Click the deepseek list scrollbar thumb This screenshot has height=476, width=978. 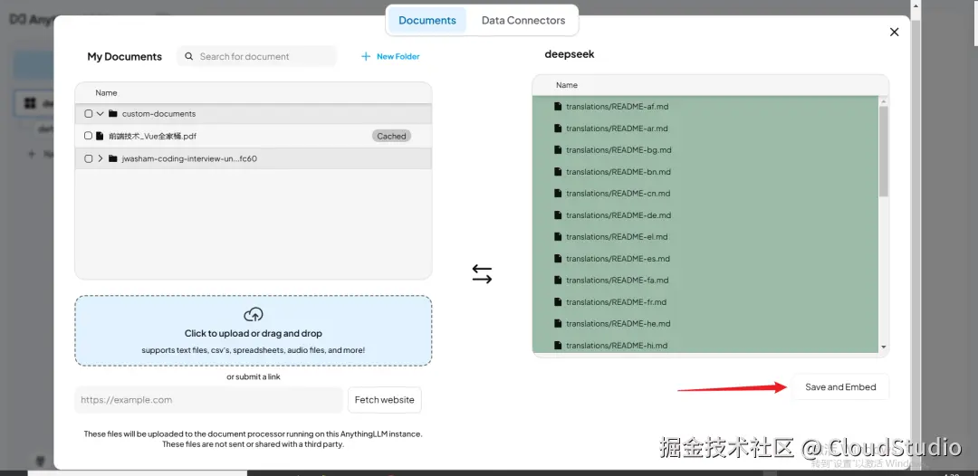pos(883,151)
